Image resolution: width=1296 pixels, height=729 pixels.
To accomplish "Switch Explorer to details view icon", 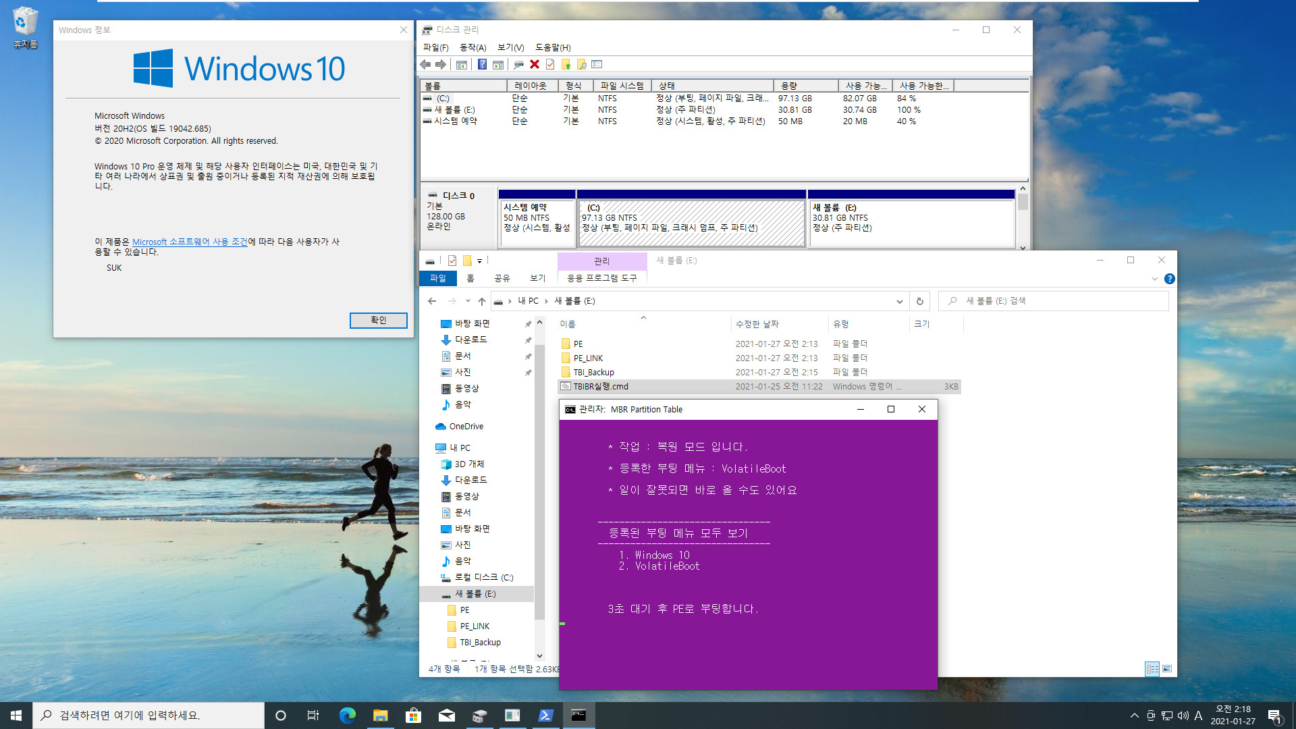I will pos(1152,669).
